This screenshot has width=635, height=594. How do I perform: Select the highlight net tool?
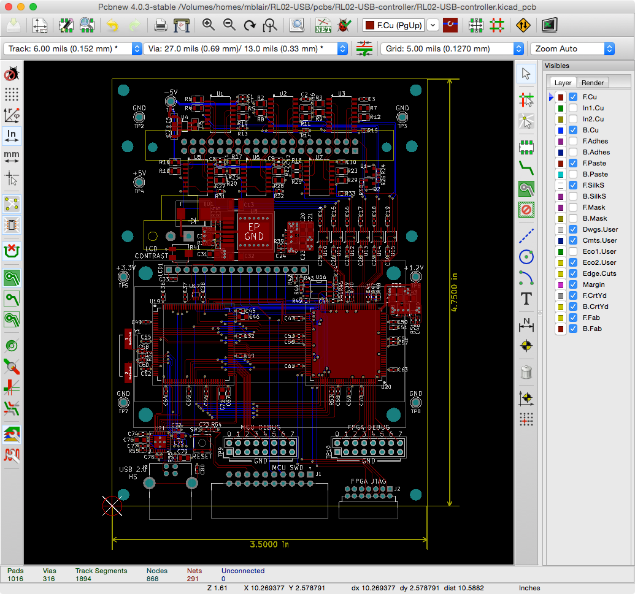click(x=526, y=99)
